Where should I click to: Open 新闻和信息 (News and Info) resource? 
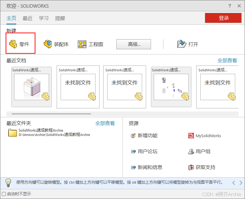tap(146, 167)
